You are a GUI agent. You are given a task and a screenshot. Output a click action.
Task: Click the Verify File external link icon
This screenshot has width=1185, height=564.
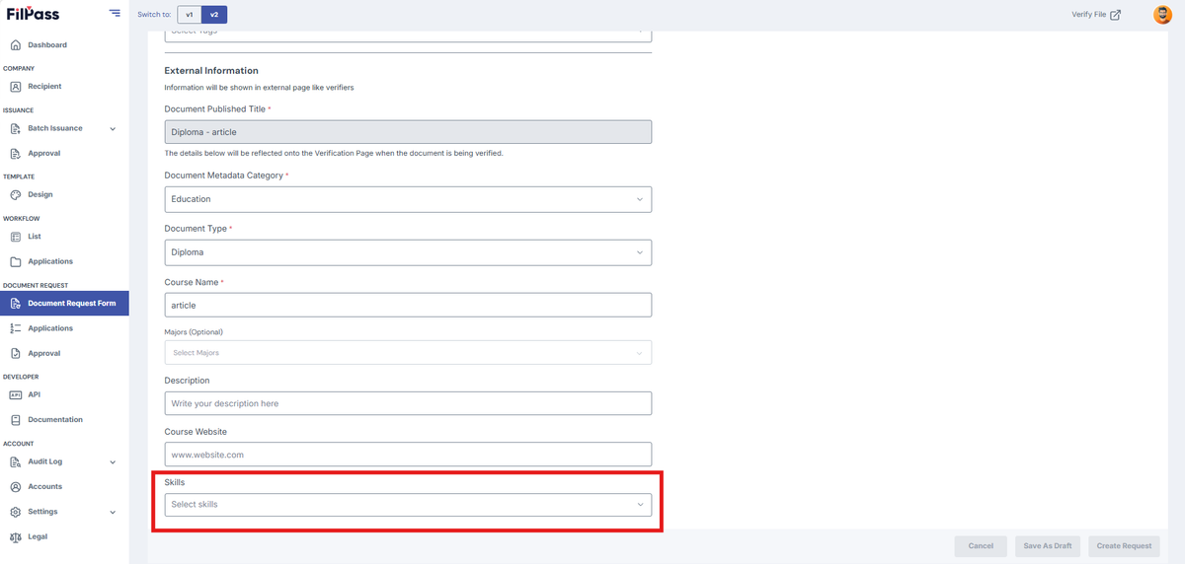(1116, 15)
